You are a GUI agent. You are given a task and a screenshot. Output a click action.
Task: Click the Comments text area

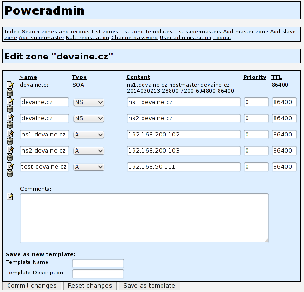[144, 218]
